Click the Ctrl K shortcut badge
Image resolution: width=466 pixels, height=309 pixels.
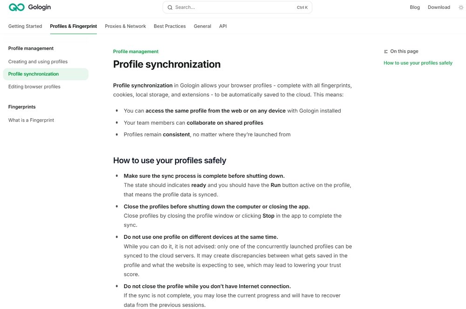point(302,7)
